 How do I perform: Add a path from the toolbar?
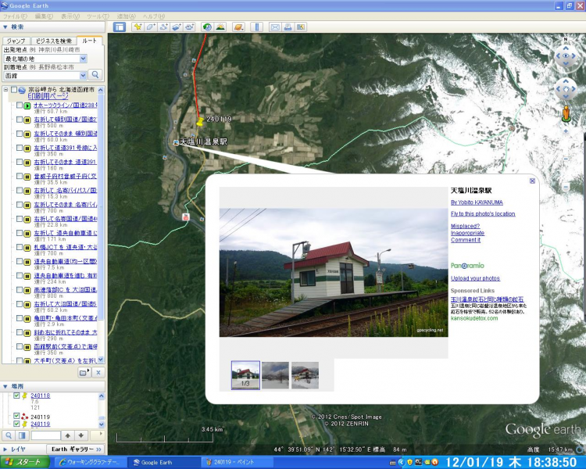point(163,27)
